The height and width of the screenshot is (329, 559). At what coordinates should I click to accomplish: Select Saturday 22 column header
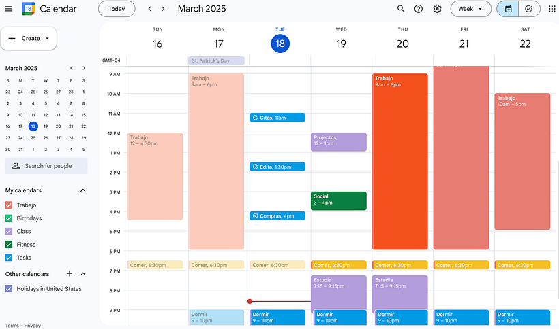525,39
